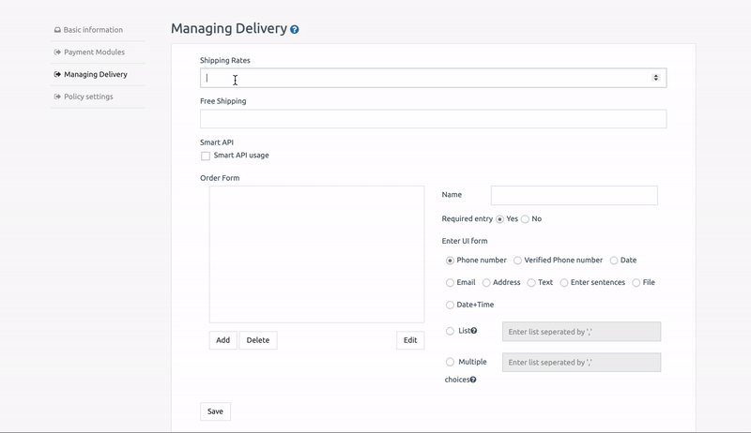Click the help icon beside Managing Delivery

[295, 30]
